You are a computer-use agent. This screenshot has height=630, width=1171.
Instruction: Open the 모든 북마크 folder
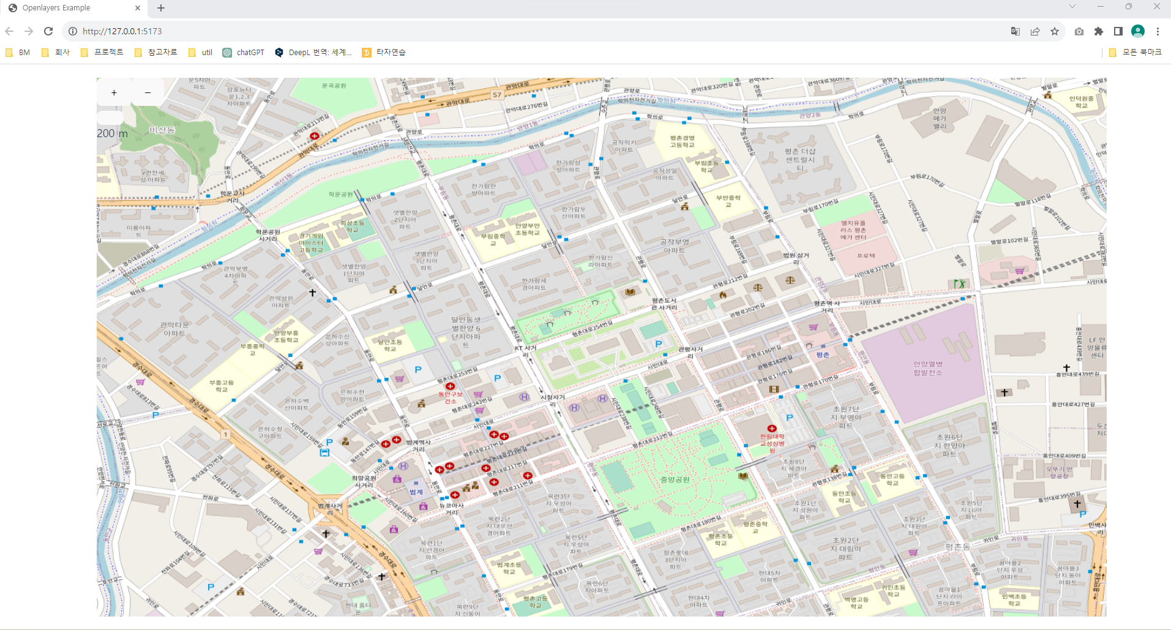click(x=1135, y=53)
